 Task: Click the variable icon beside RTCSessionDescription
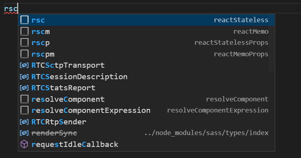pyautogui.click(x=24, y=77)
